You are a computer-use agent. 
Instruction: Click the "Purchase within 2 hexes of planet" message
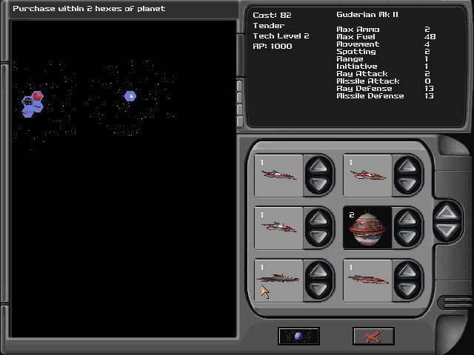[x=89, y=8]
